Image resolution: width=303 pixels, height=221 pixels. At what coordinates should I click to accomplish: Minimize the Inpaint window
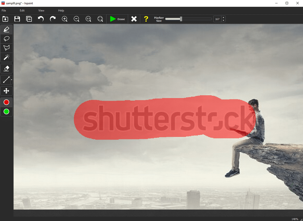tap(276, 3)
